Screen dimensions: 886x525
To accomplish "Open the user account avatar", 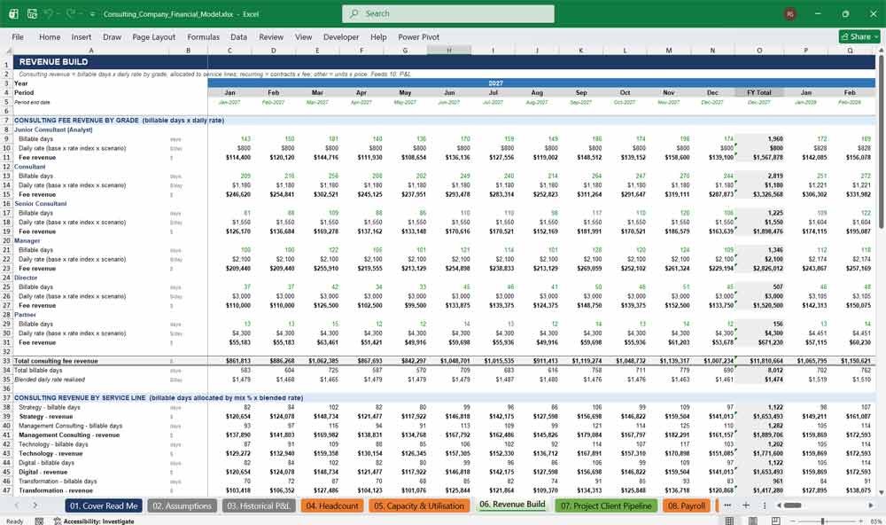I will 790,13.
